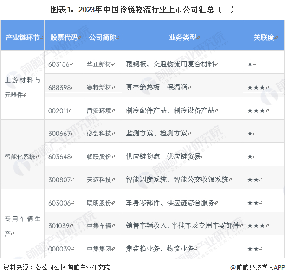The width and height of the screenshot is (285, 277).
Task: Click stock code 300807
Action: (59, 180)
